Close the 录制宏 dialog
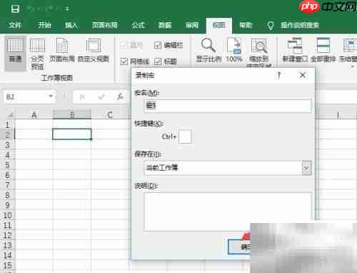The width and height of the screenshot is (357, 273). point(303,75)
